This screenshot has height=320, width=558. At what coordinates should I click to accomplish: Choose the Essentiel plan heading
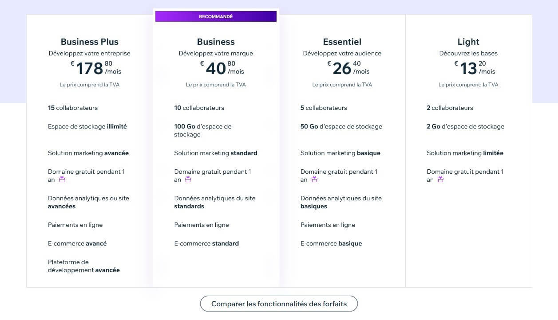pyautogui.click(x=342, y=42)
